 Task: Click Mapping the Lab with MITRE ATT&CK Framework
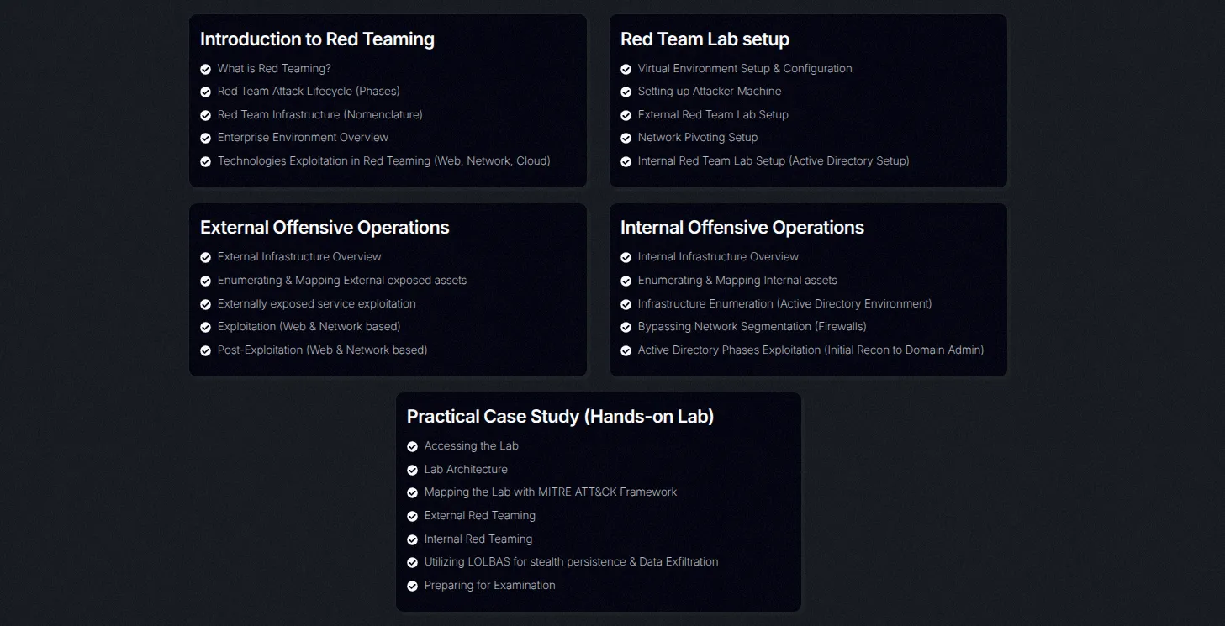(551, 492)
